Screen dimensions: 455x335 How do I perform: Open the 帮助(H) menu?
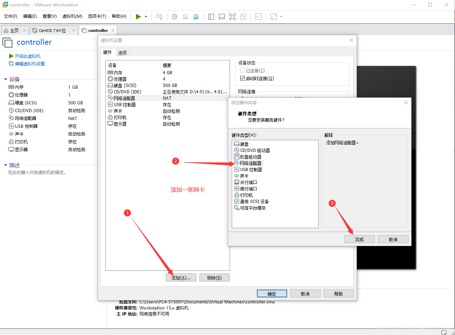click(x=119, y=16)
